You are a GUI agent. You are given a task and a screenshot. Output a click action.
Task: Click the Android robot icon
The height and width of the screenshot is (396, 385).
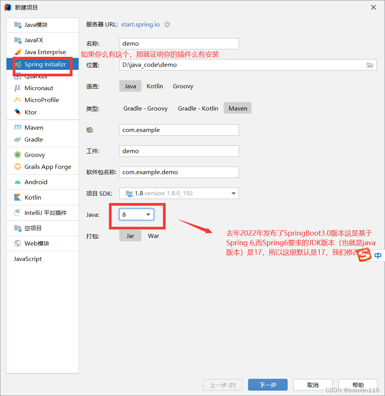coord(18,182)
